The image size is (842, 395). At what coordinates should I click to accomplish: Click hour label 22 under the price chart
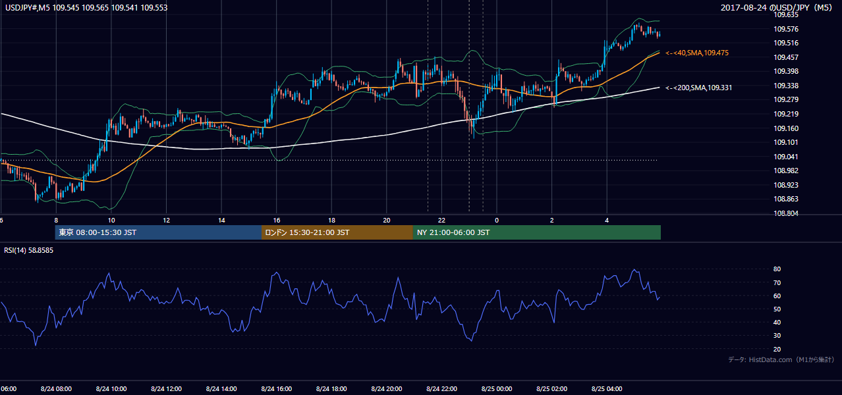[x=442, y=220]
